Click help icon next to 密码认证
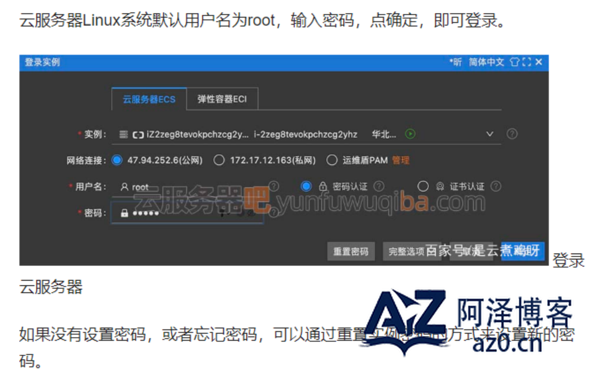Viewport: 600px width, 377px height. pos(379,186)
